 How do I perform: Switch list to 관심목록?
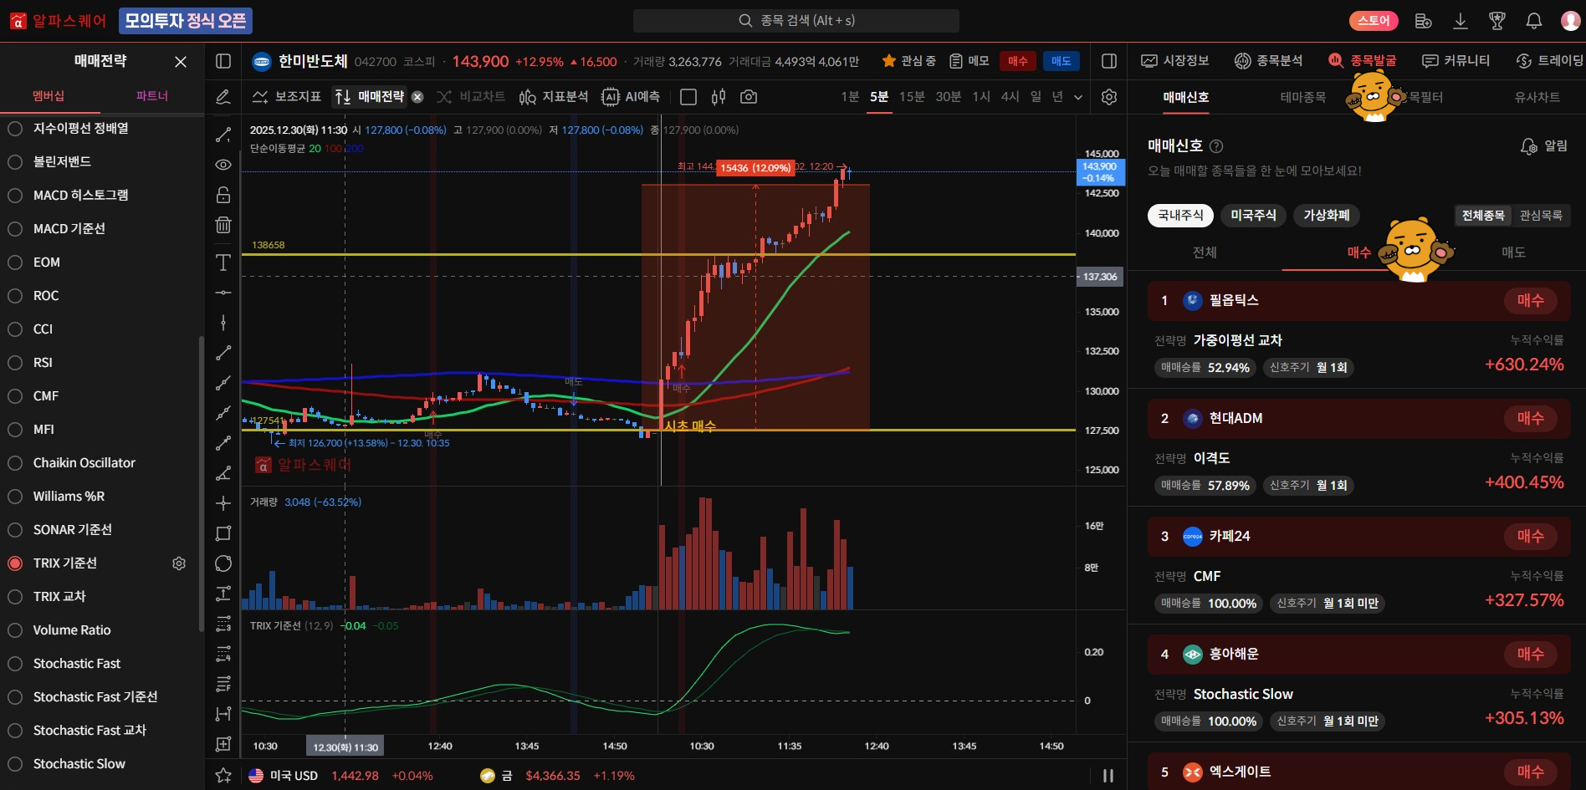(1541, 216)
